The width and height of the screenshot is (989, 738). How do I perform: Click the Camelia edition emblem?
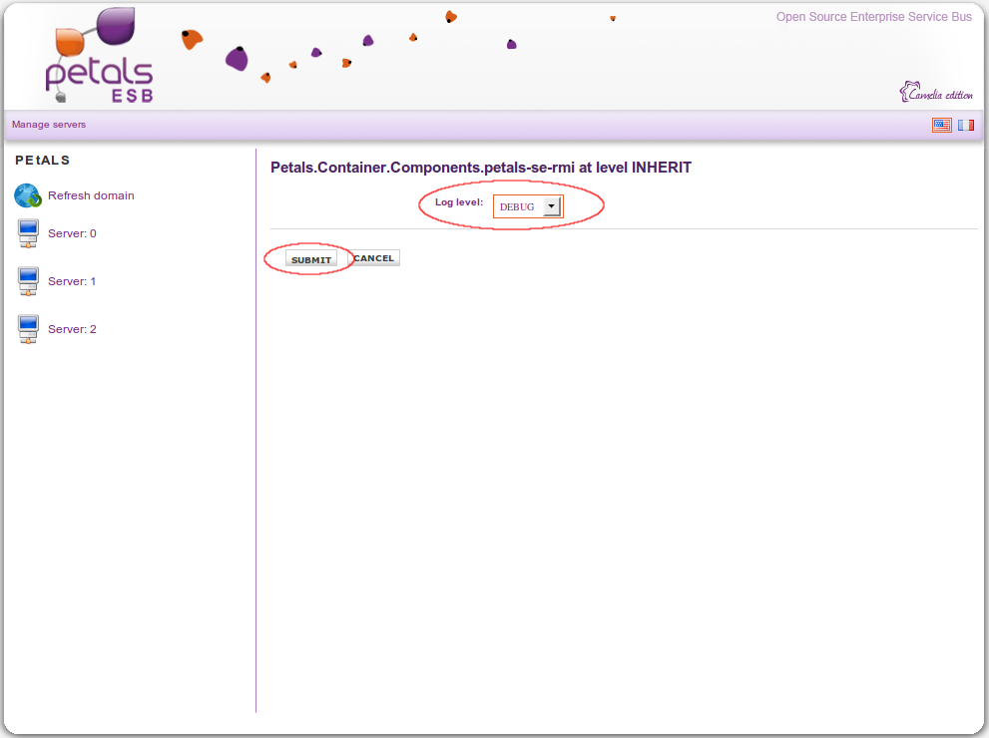[x=936, y=93]
